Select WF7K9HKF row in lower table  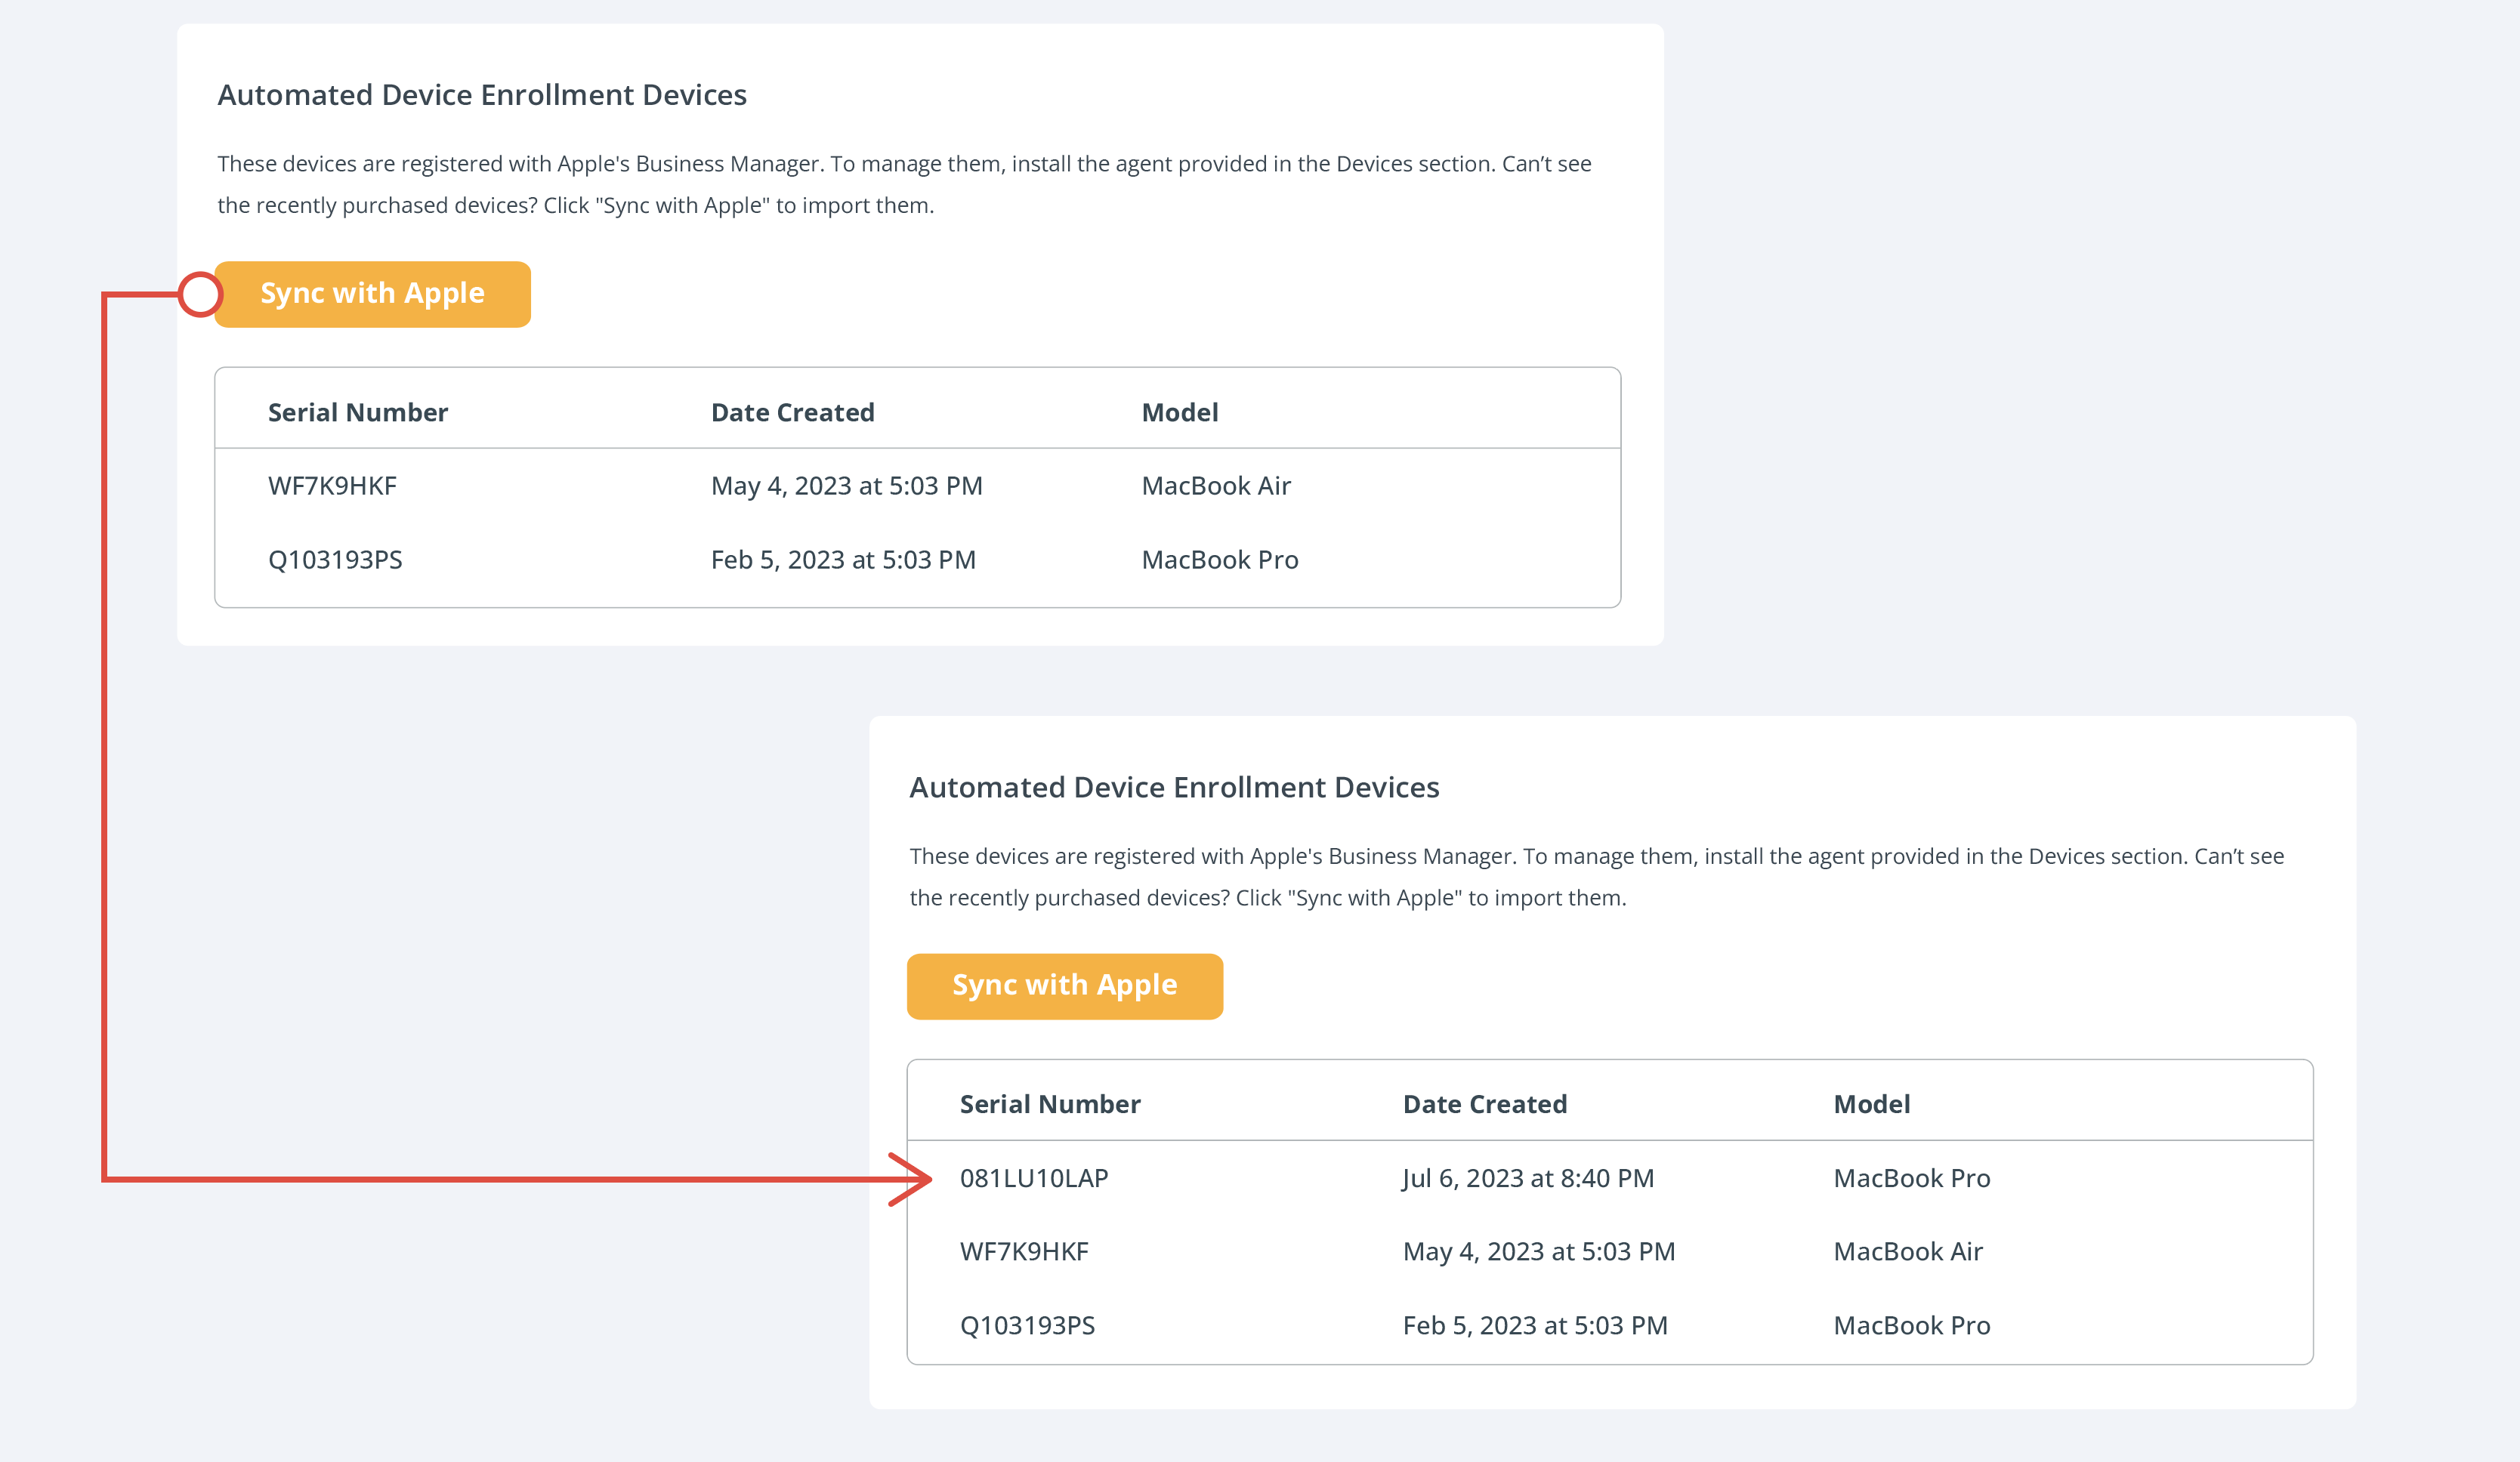click(x=1024, y=1252)
